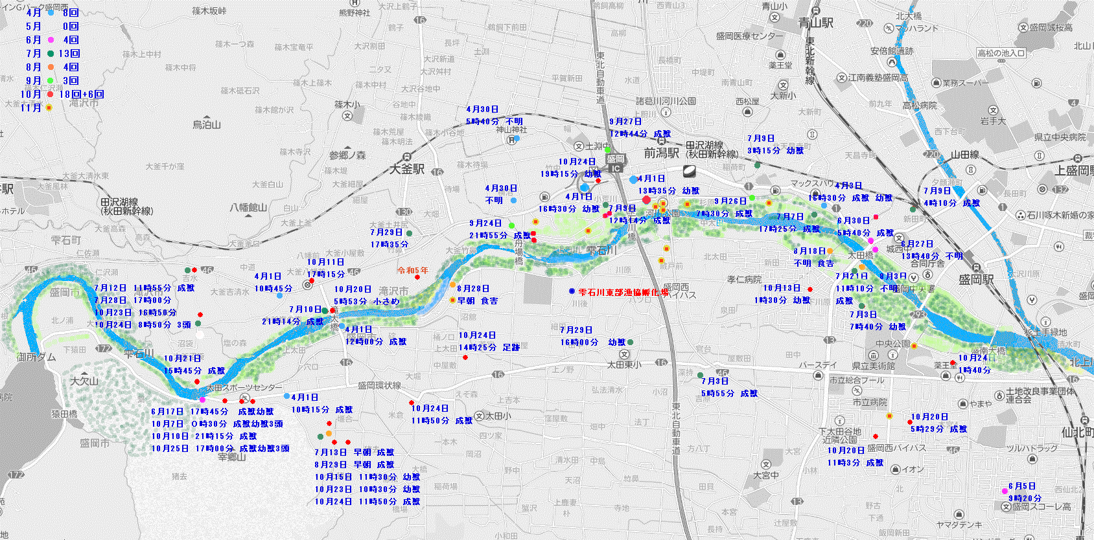Click the 太田東小 school icon

coord(625,354)
